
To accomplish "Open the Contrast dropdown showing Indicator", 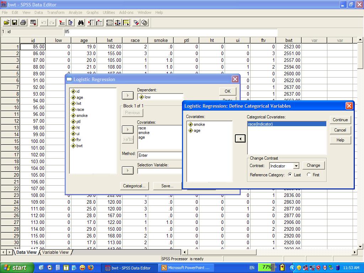I will tap(296, 166).
